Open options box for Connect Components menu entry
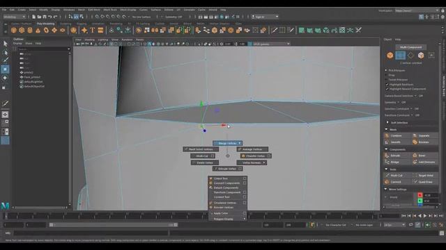 tap(245, 183)
